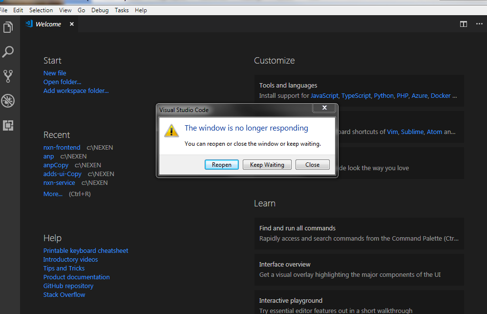This screenshot has width=487, height=314.
Task: Click the Sublime keyboard shortcuts link
Action: (412, 132)
